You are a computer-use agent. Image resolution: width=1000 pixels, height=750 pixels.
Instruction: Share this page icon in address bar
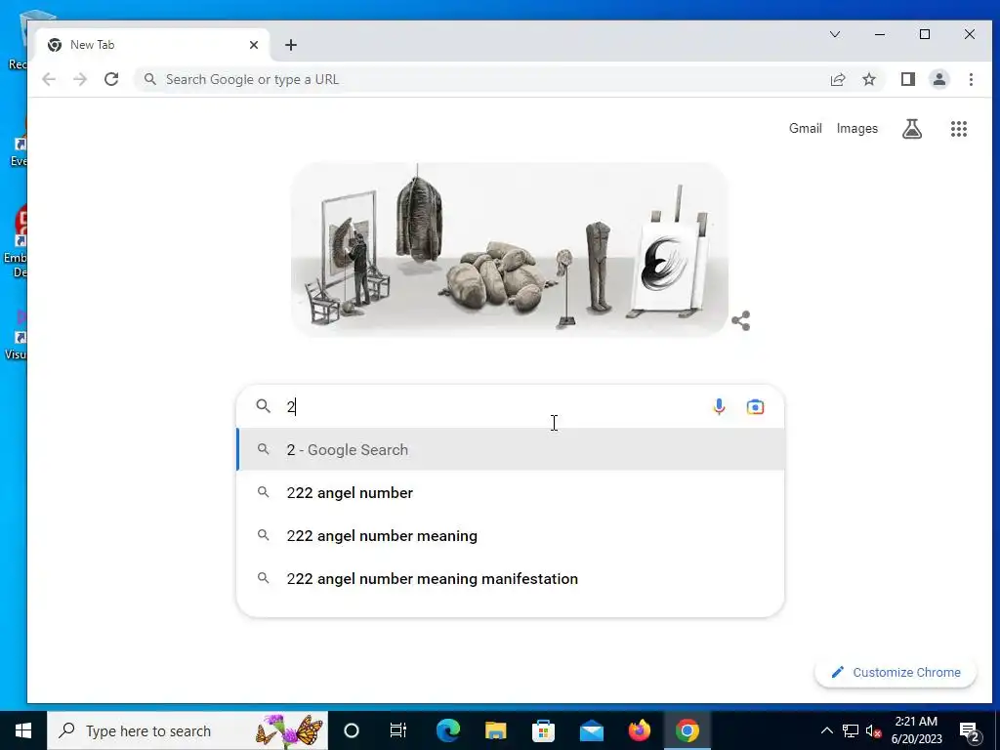pyautogui.click(x=837, y=79)
